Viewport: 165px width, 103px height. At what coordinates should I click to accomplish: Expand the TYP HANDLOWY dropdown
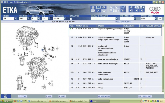point(135,19)
